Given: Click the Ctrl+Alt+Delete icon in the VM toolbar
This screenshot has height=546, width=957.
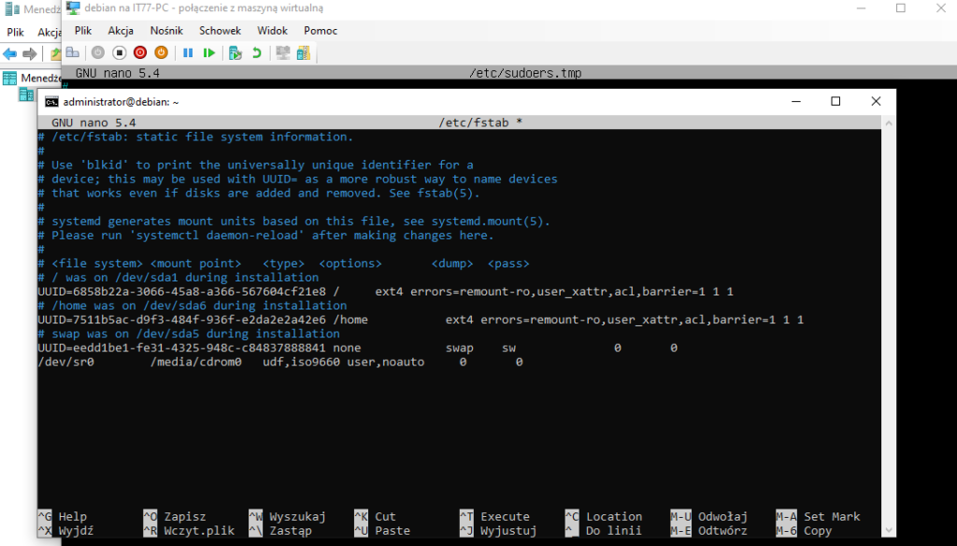Looking at the screenshot, I should (x=72, y=53).
